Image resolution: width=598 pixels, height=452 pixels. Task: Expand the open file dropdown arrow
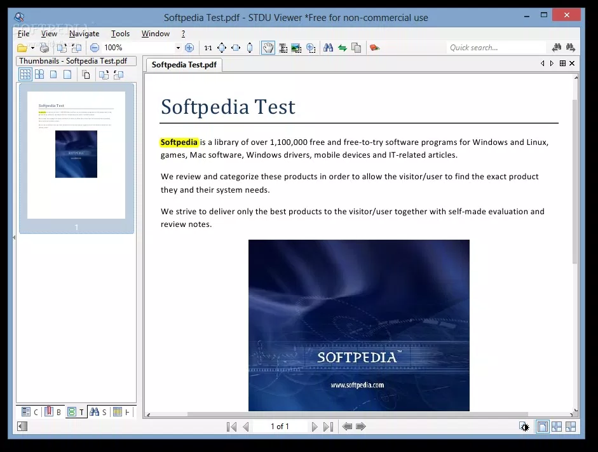coord(32,48)
